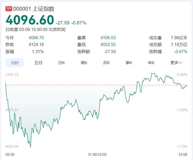Viewport: 193px width, 160px height.
Task: Click the 最低 value 4052.55
Action: click(108, 45)
